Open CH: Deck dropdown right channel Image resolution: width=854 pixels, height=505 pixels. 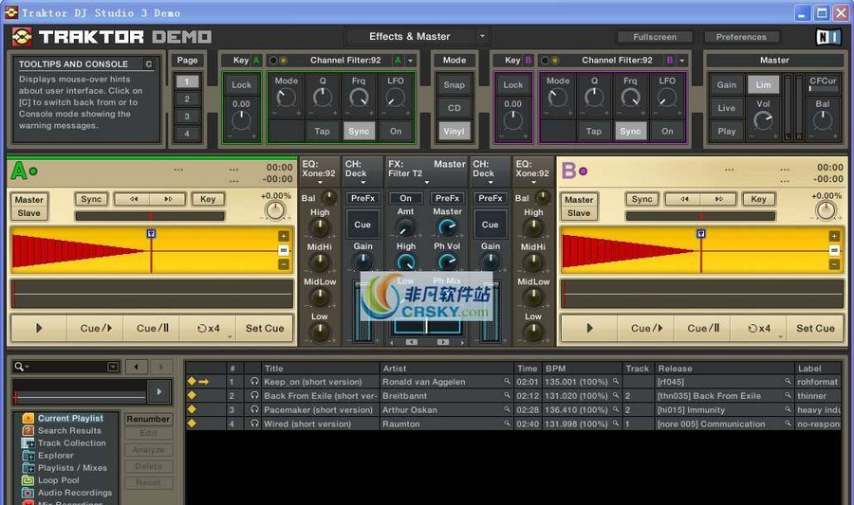pyautogui.click(x=491, y=183)
